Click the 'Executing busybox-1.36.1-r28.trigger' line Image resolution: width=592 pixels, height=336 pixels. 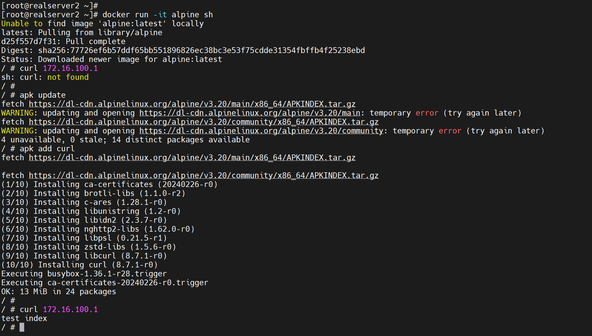click(x=84, y=274)
